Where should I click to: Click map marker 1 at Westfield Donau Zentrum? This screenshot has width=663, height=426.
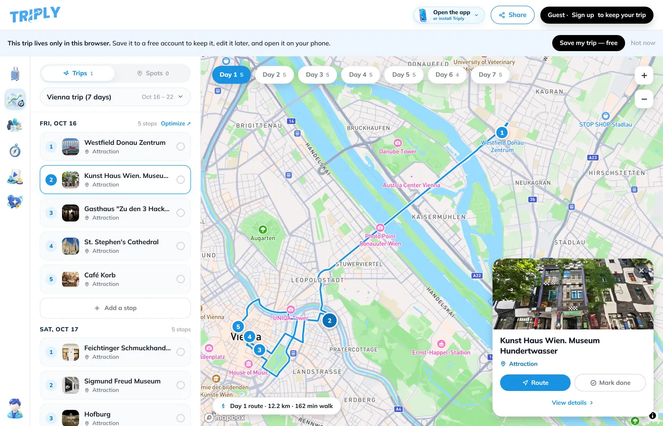(502, 133)
